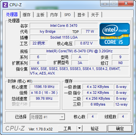Screen dimensions: 136x135
Task: Select the 处理器 tab
Action: pyautogui.click(x=12, y=14)
